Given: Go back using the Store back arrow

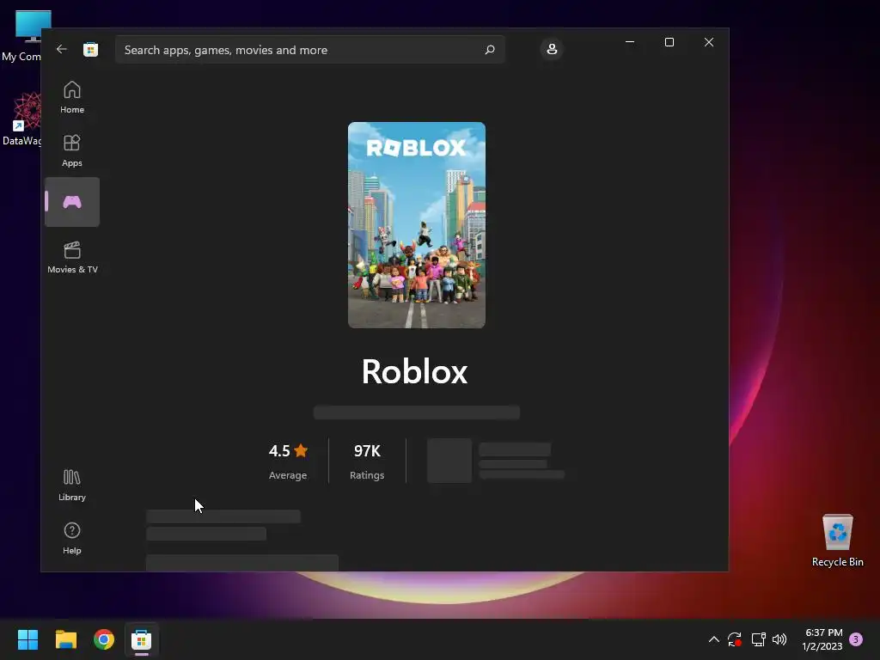Looking at the screenshot, I should coord(62,49).
